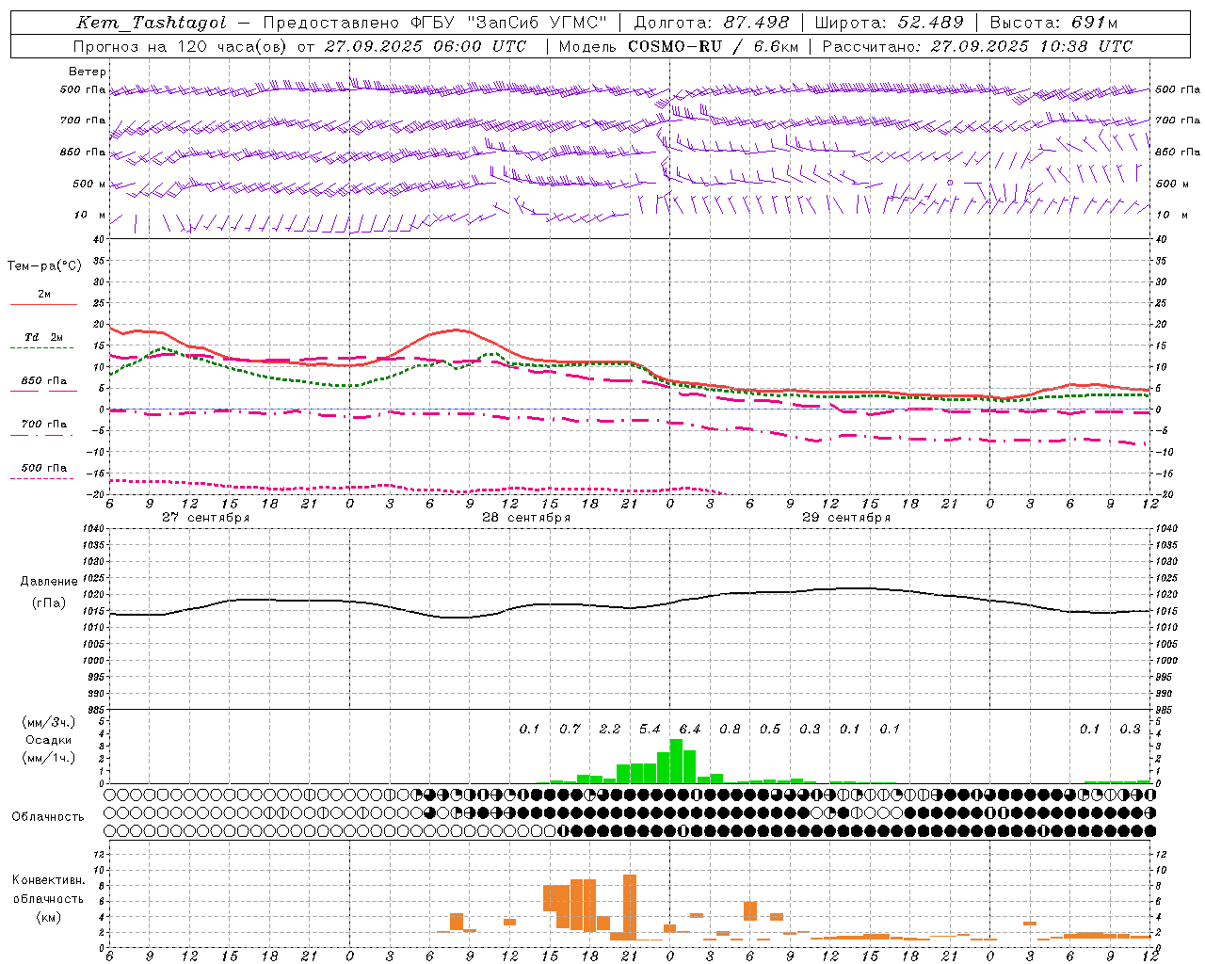Click the (мм/3ч.) units label

click(48, 722)
